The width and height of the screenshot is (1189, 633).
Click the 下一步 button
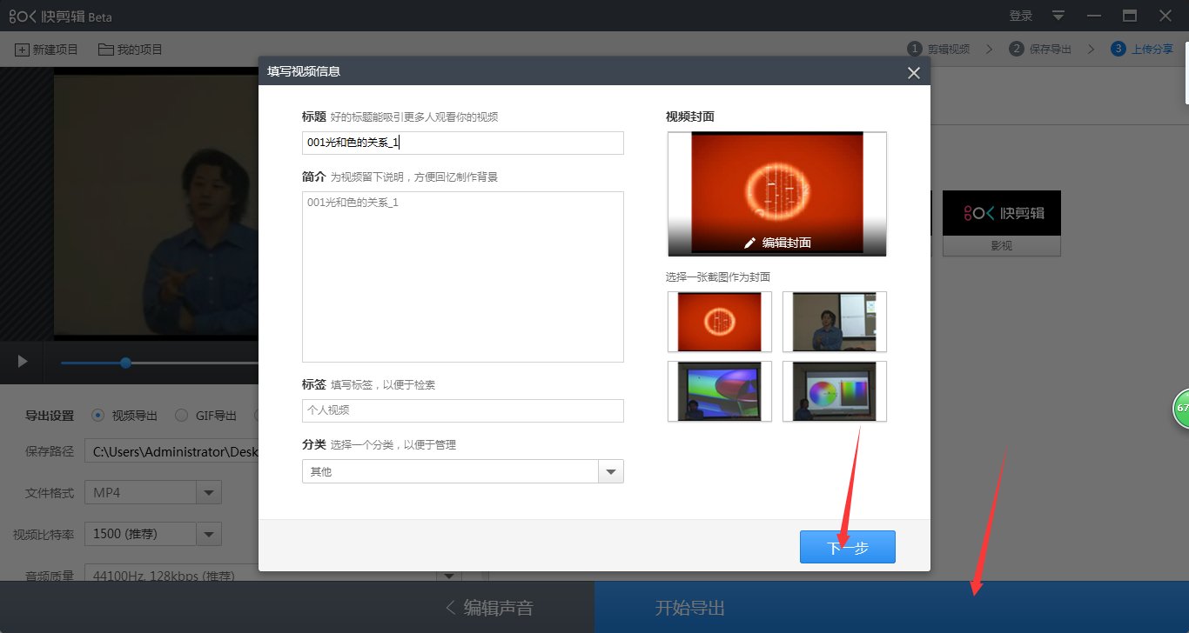tap(847, 547)
